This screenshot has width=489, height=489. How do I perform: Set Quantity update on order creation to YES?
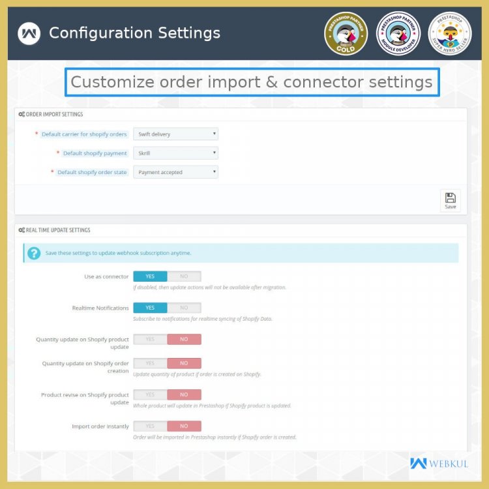(x=150, y=363)
